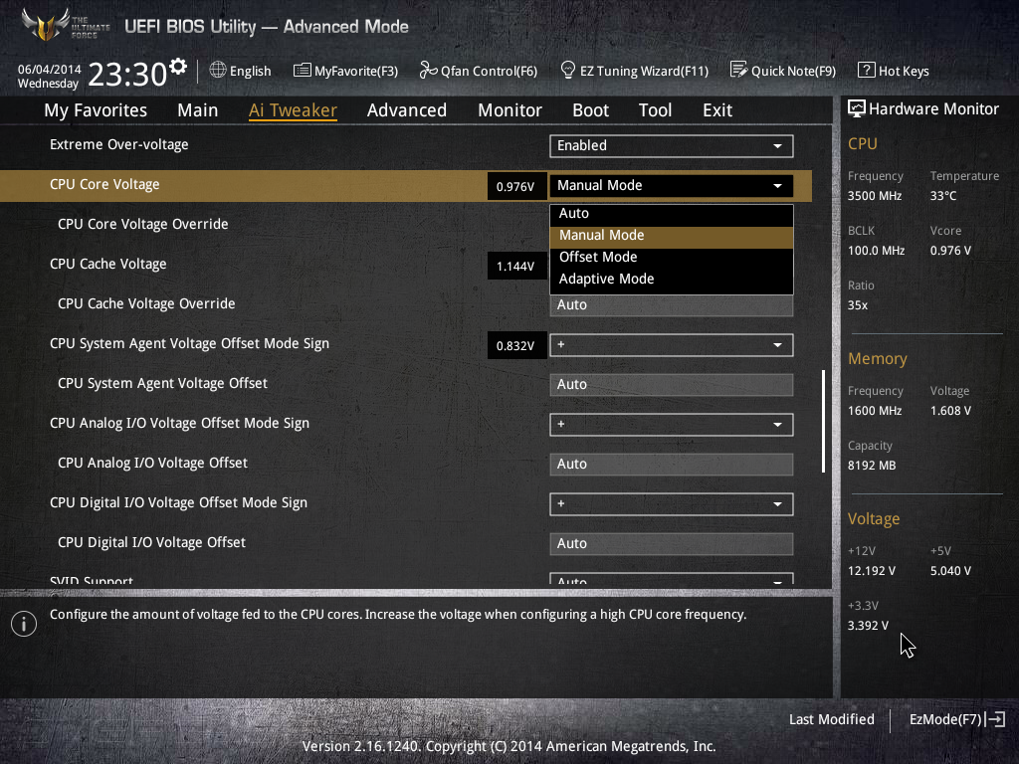Switch to My Favorites tab

coord(96,110)
